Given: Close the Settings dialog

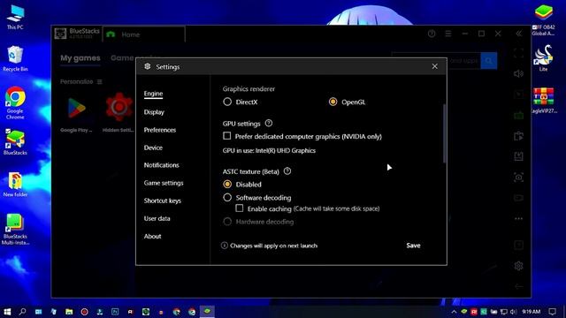Looking at the screenshot, I should click(434, 66).
